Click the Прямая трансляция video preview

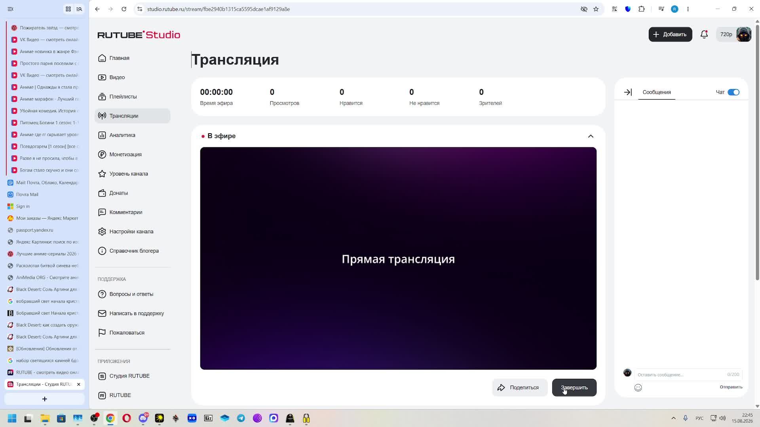[398, 259]
